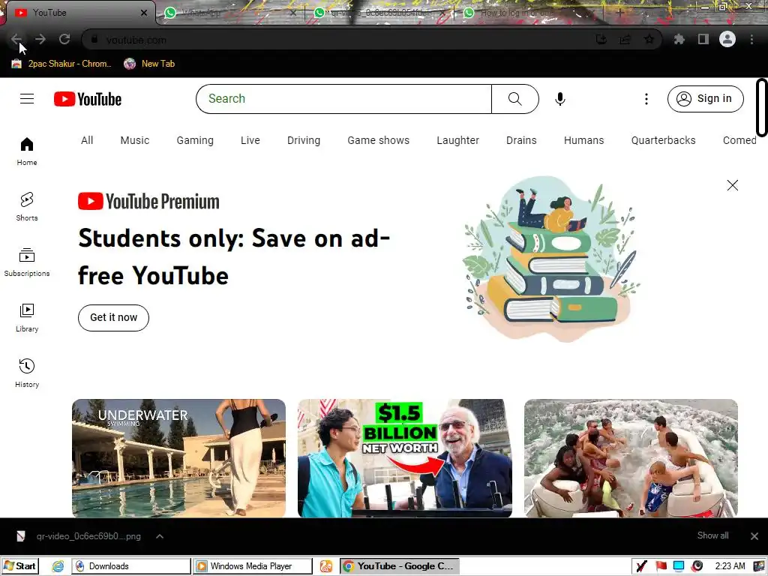Switch to the first WhatsApp tab
The width and height of the screenshot is (768, 576).
point(230,13)
